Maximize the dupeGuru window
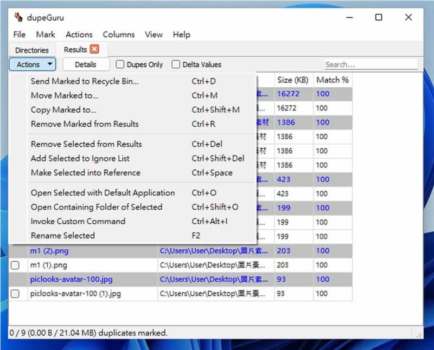The image size is (434, 350). 378,17
